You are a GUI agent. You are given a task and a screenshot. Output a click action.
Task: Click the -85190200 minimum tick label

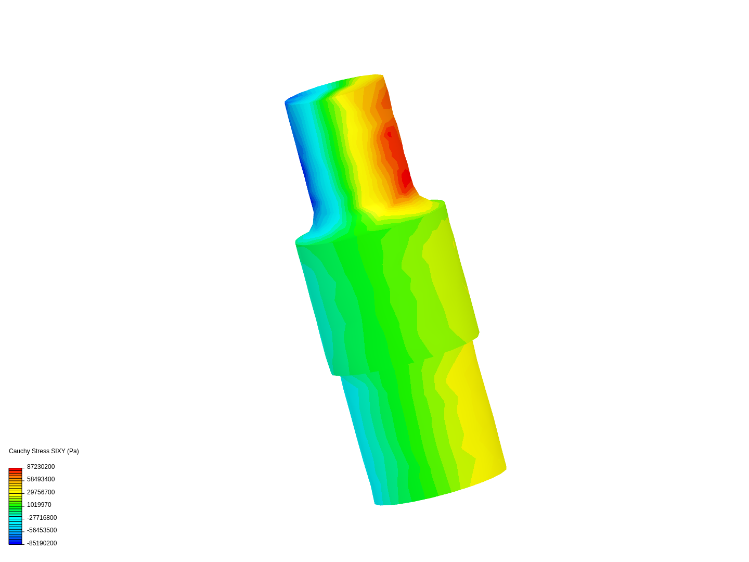click(x=42, y=543)
